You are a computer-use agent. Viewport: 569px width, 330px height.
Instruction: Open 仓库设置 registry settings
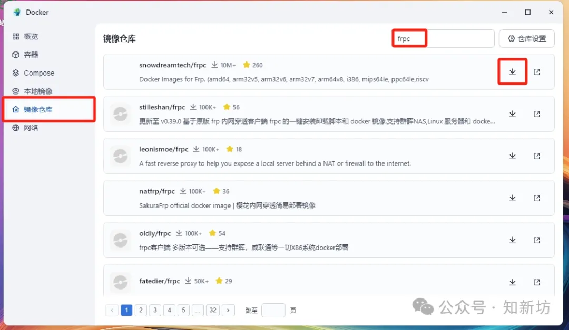[x=526, y=38]
